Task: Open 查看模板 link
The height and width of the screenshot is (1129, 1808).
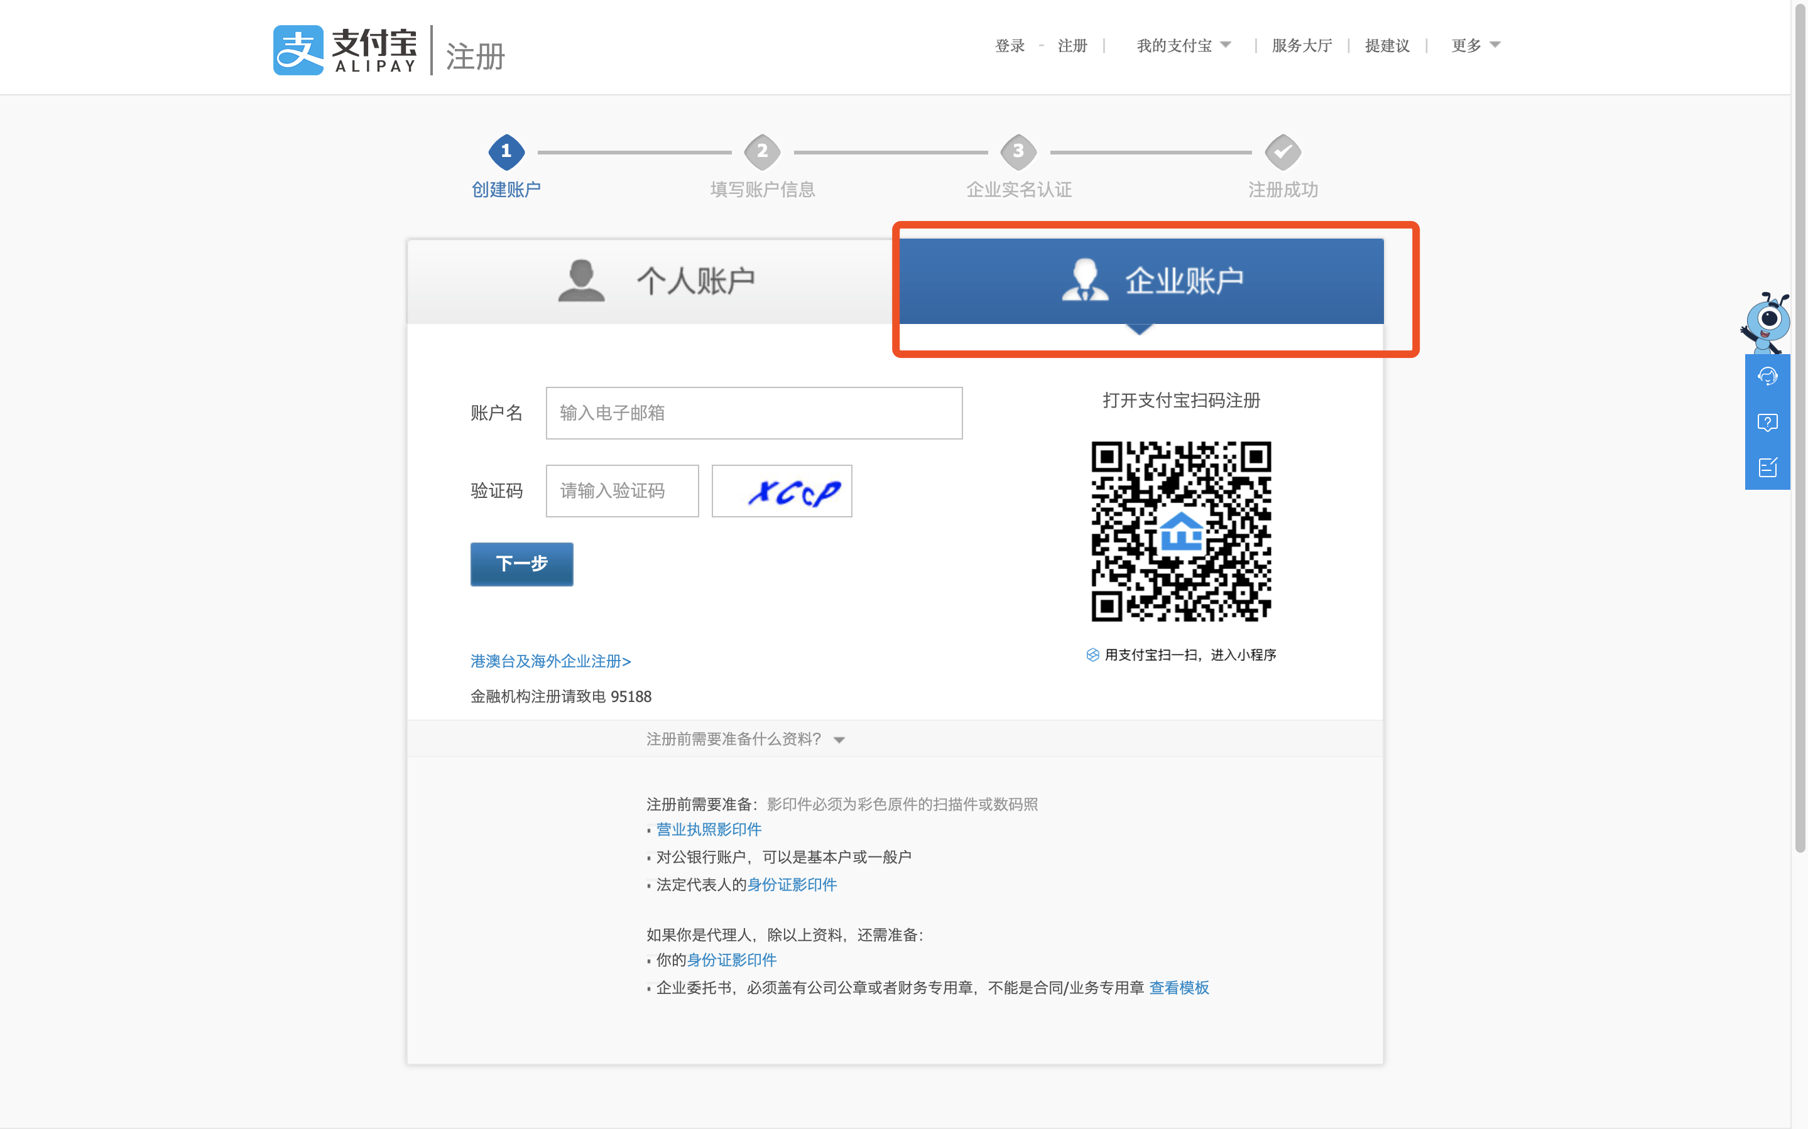Action: [1179, 987]
